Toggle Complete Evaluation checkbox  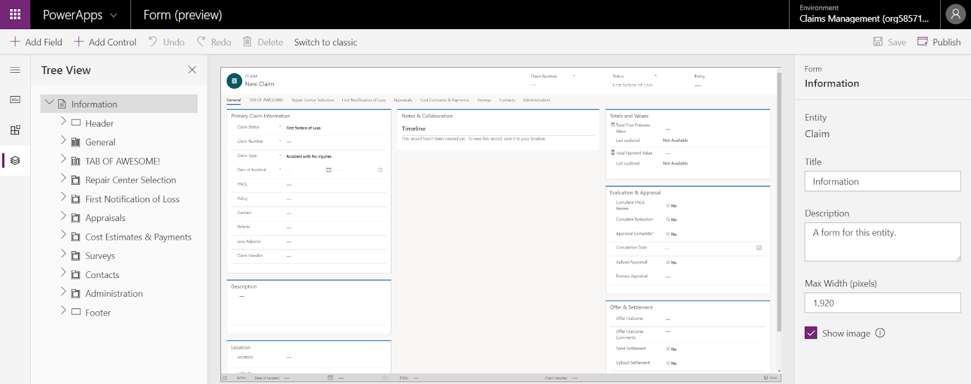coord(668,220)
